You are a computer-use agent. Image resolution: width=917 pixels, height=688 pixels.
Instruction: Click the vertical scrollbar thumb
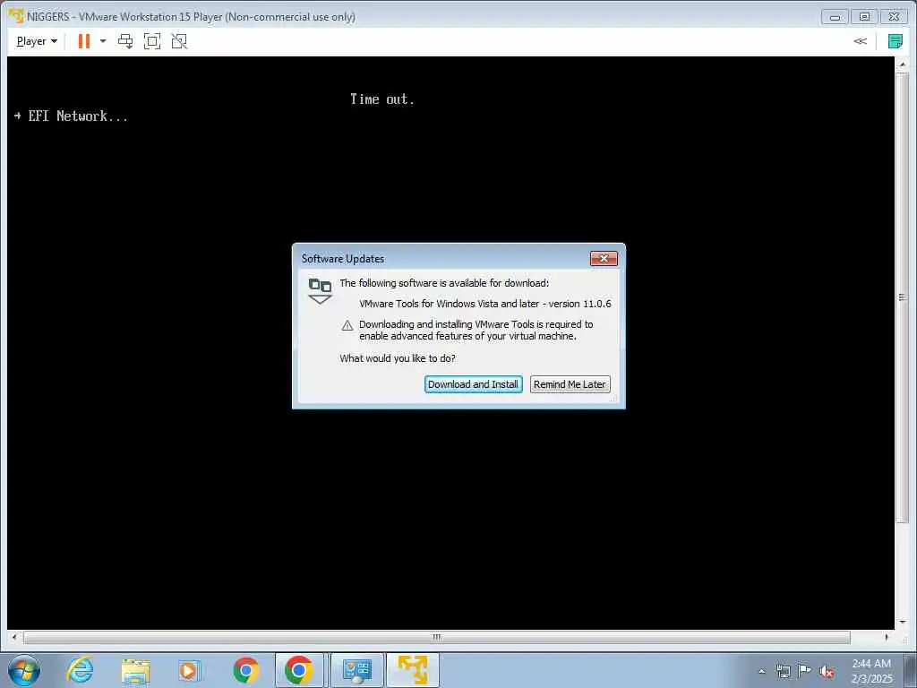(x=903, y=297)
